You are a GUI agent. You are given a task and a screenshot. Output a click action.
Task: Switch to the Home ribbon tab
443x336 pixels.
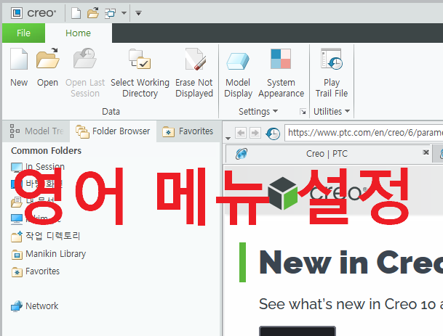tap(79, 33)
